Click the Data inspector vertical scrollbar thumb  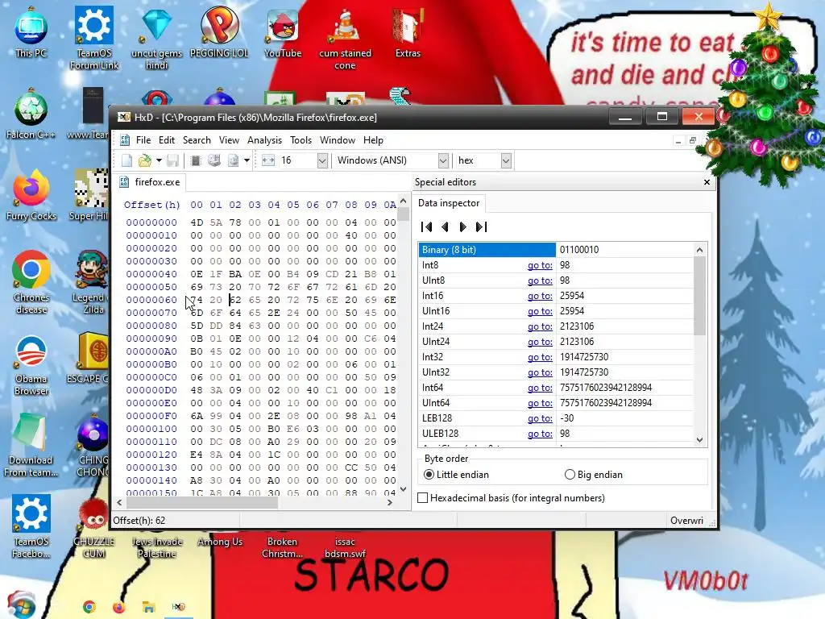coord(699,296)
